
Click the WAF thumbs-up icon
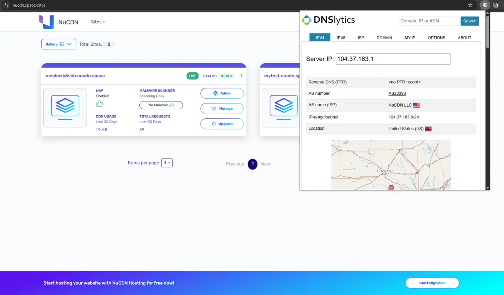pyautogui.click(x=99, y=103)
